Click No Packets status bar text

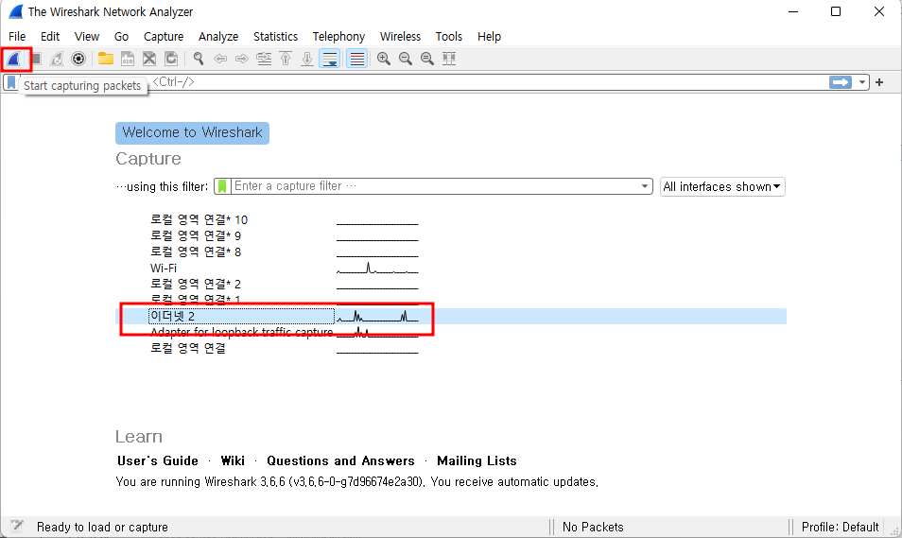click(x=593, y=527)
